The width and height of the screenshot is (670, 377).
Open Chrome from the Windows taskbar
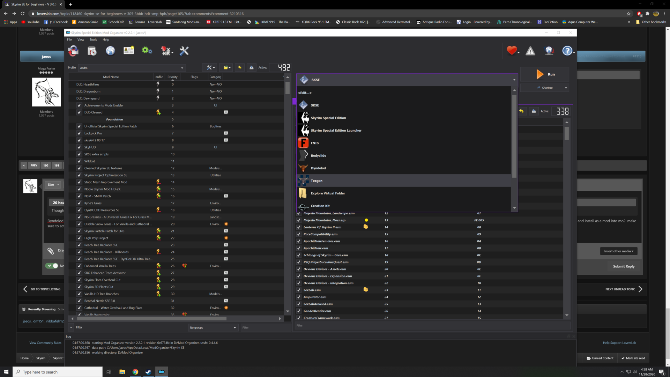pos(135,372)
